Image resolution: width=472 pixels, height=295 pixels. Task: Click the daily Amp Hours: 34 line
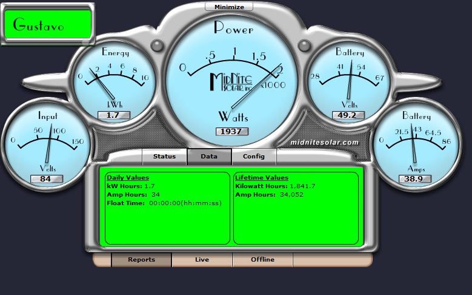(133, 195)
